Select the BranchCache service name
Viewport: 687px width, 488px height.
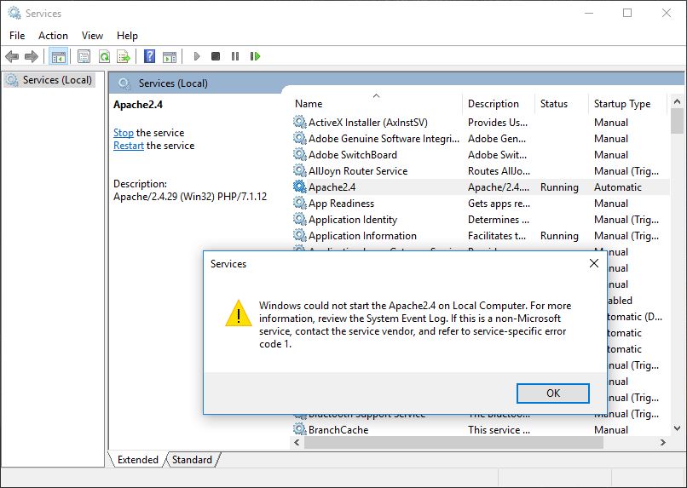point(338,430)
